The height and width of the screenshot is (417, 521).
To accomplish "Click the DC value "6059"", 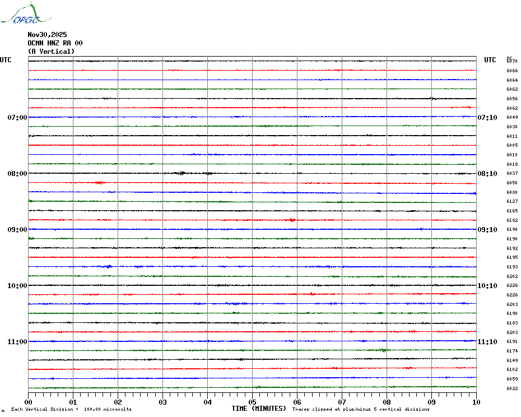I will point(512,379).
